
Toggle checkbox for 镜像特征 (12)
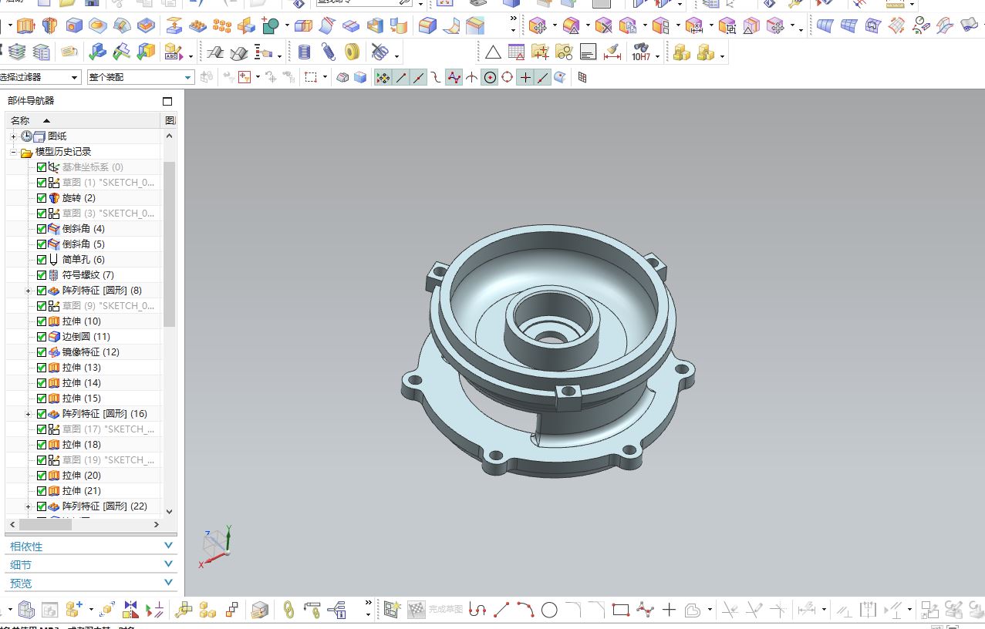click(42, 352)
